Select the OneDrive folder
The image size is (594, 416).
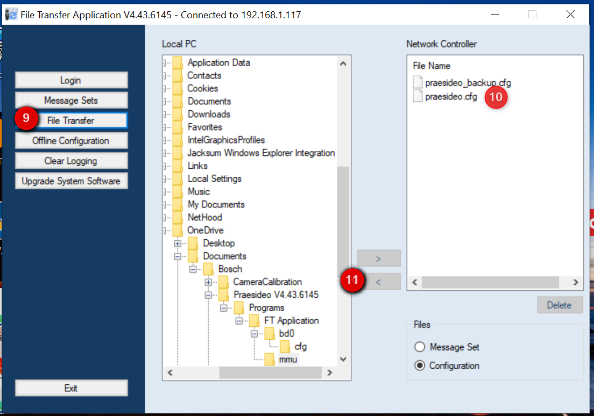click(206, 230)
